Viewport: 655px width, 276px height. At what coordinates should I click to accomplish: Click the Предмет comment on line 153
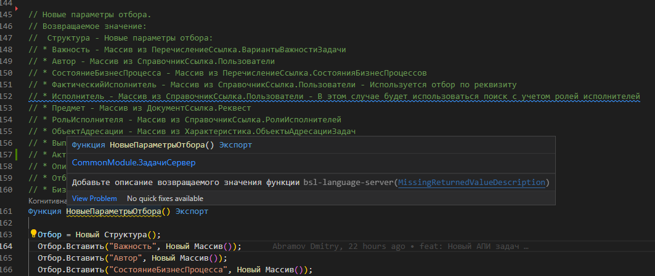[140, 108]
